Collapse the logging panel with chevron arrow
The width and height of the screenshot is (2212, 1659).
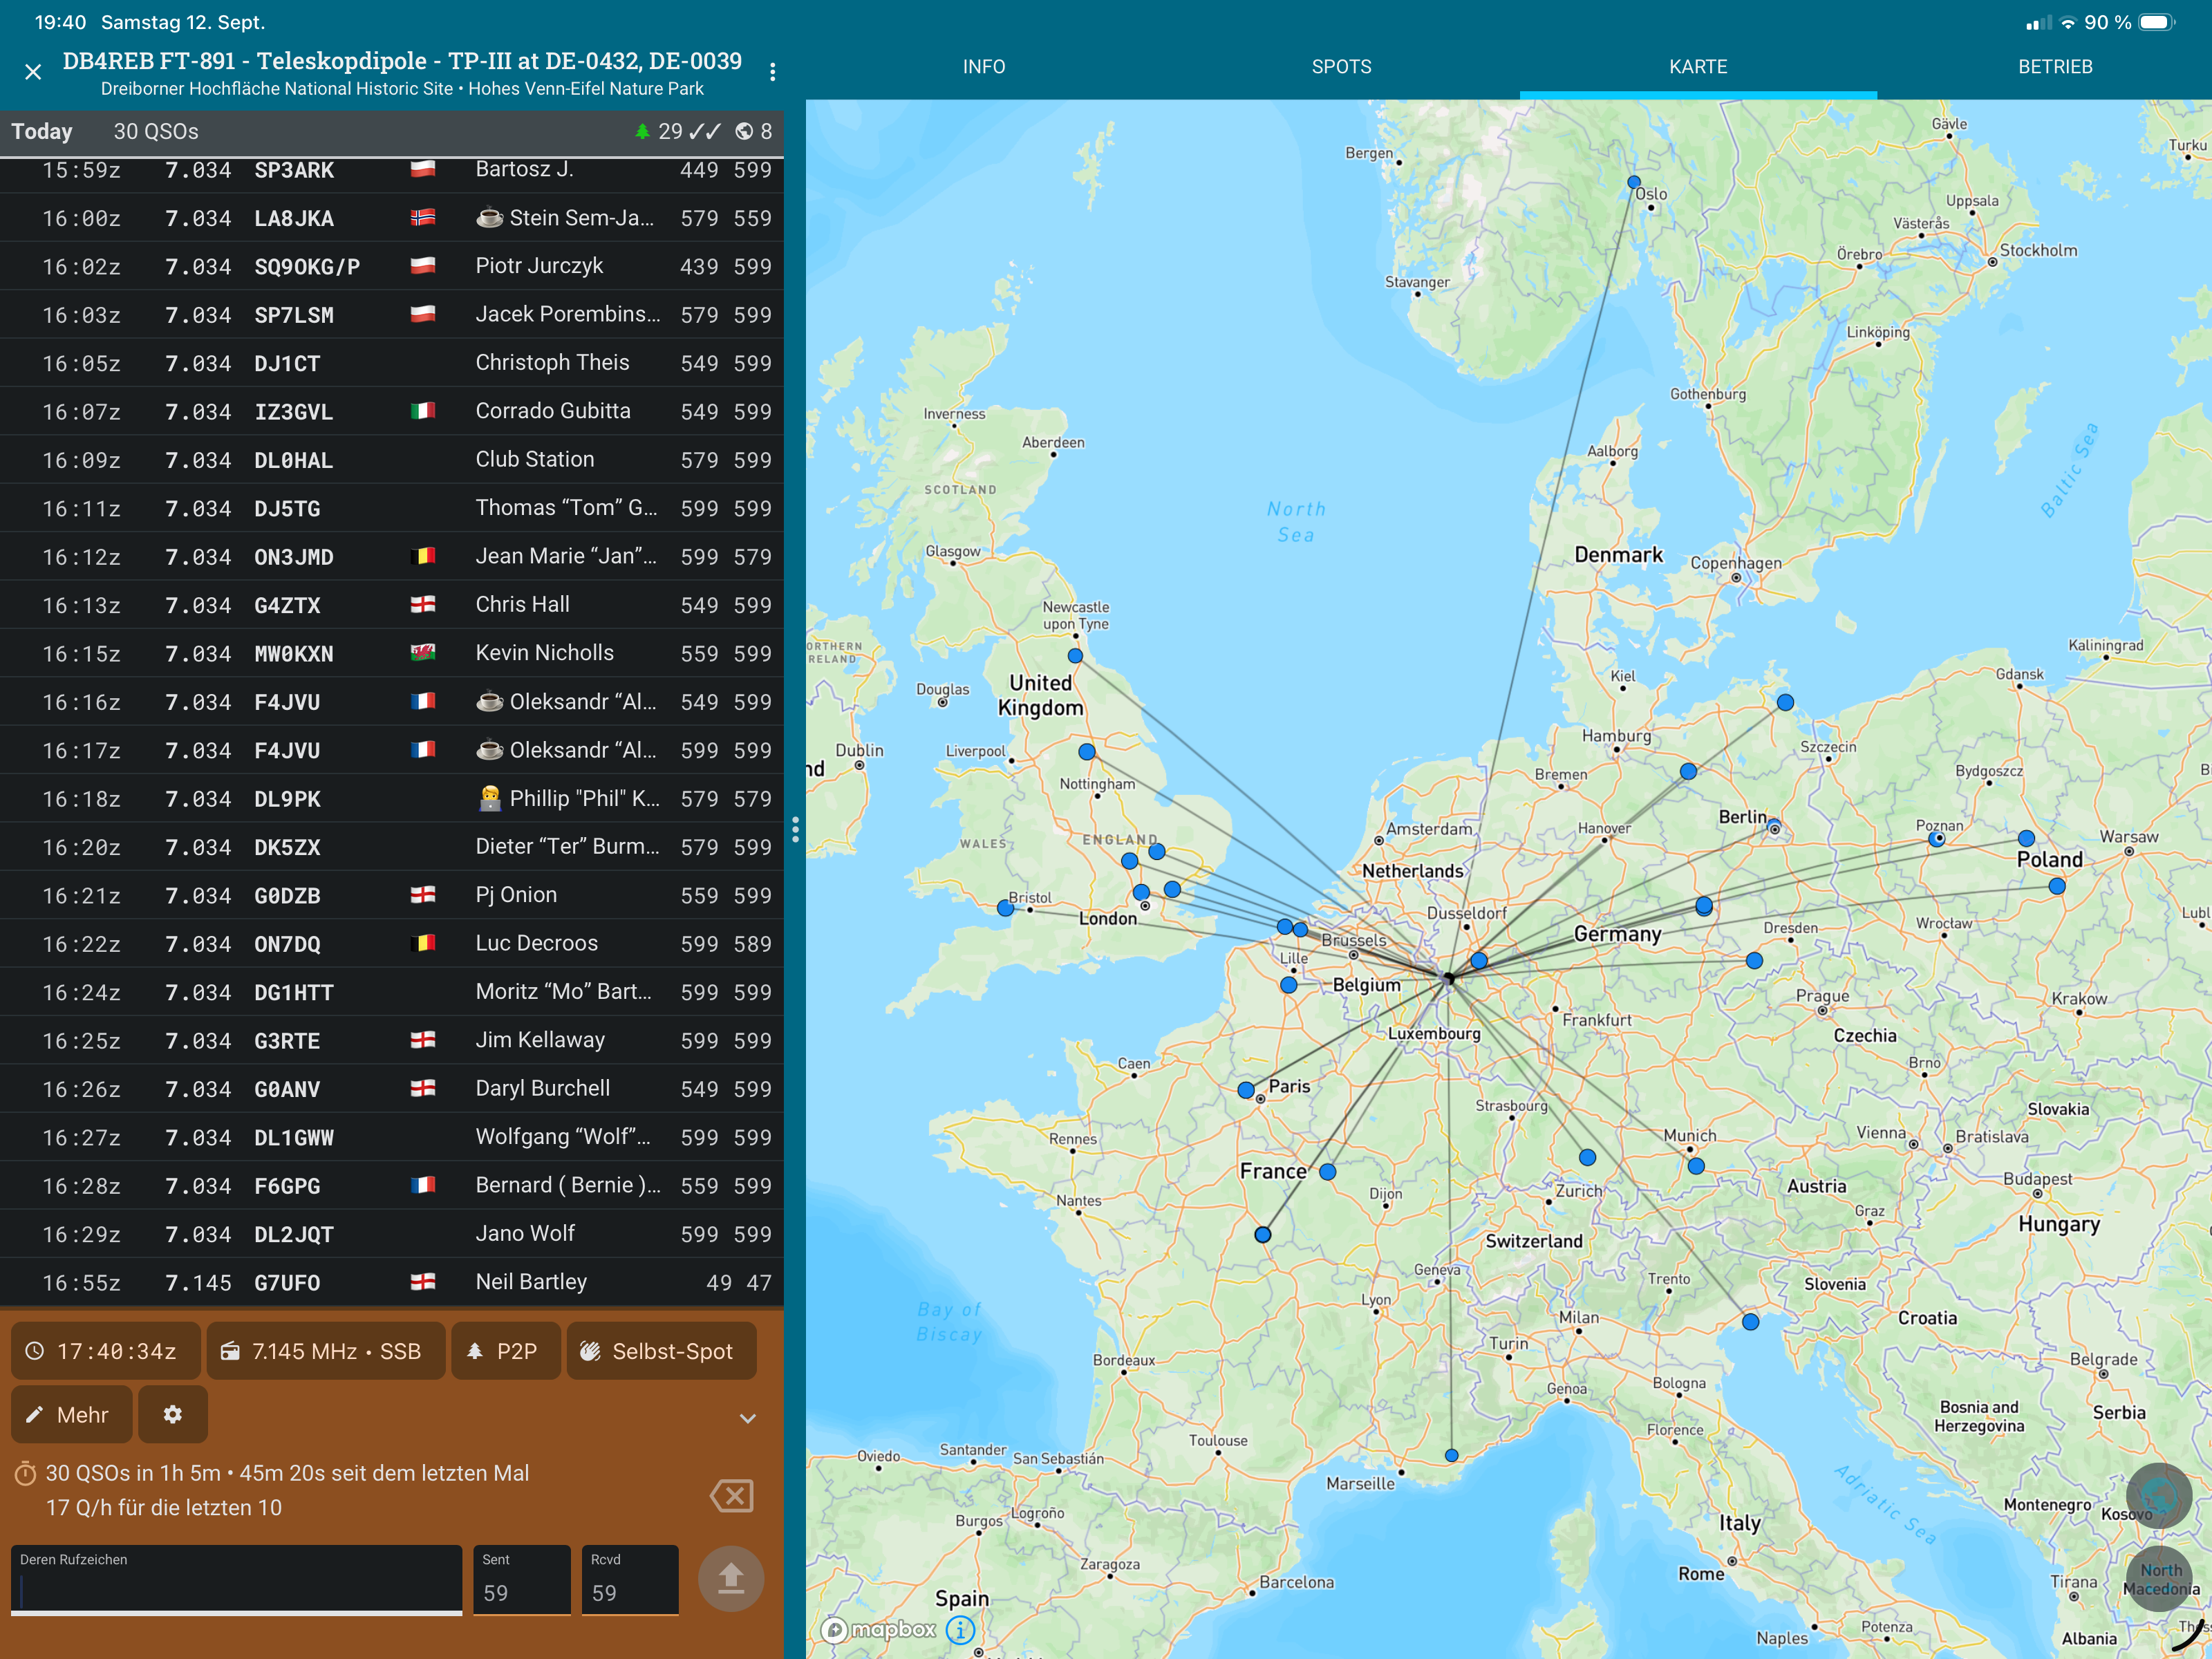point(748,1418)
